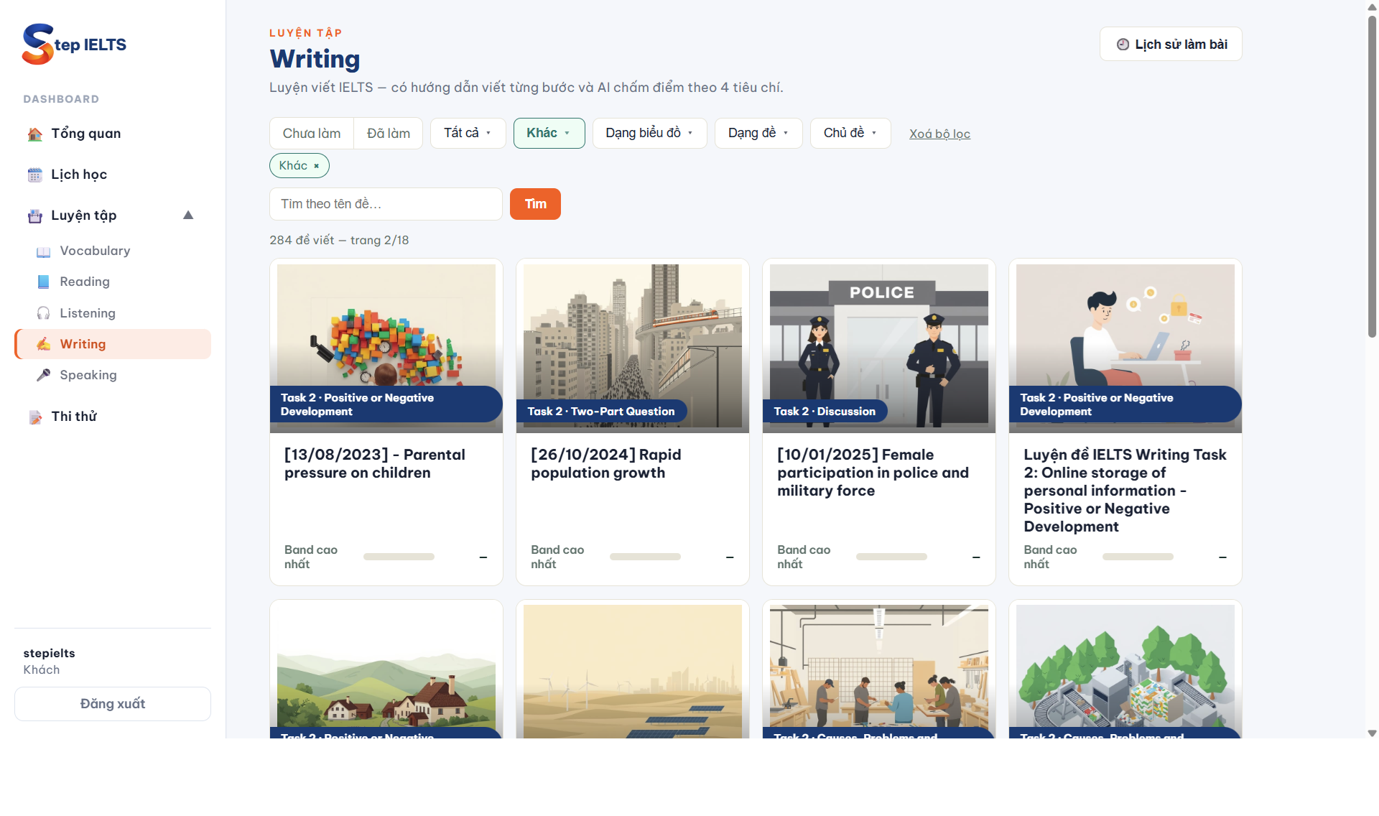The width and height of the screenshot is (1379, 816).
Task: Focus the Tìm theo tên đề search field
Action: click(386, 204)
